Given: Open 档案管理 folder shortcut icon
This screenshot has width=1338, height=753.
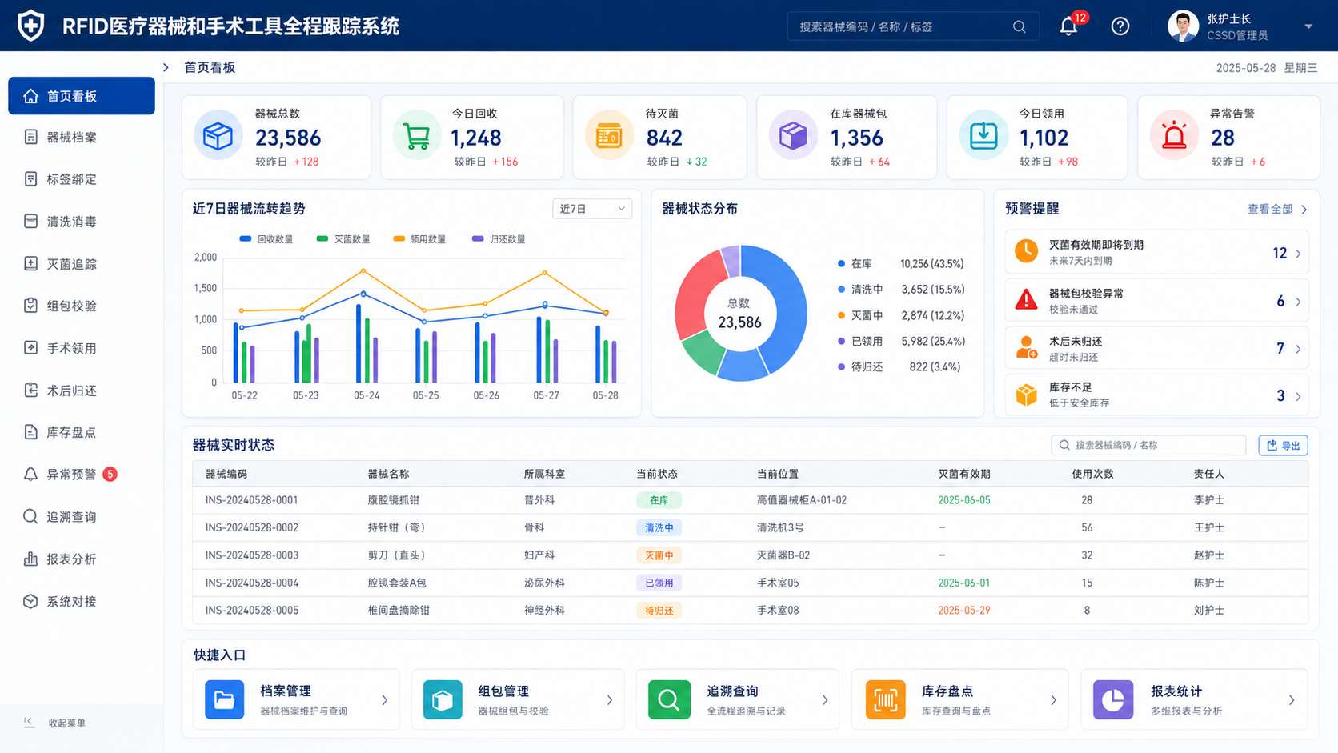Looking at the screenshot, I should (224, 699).
